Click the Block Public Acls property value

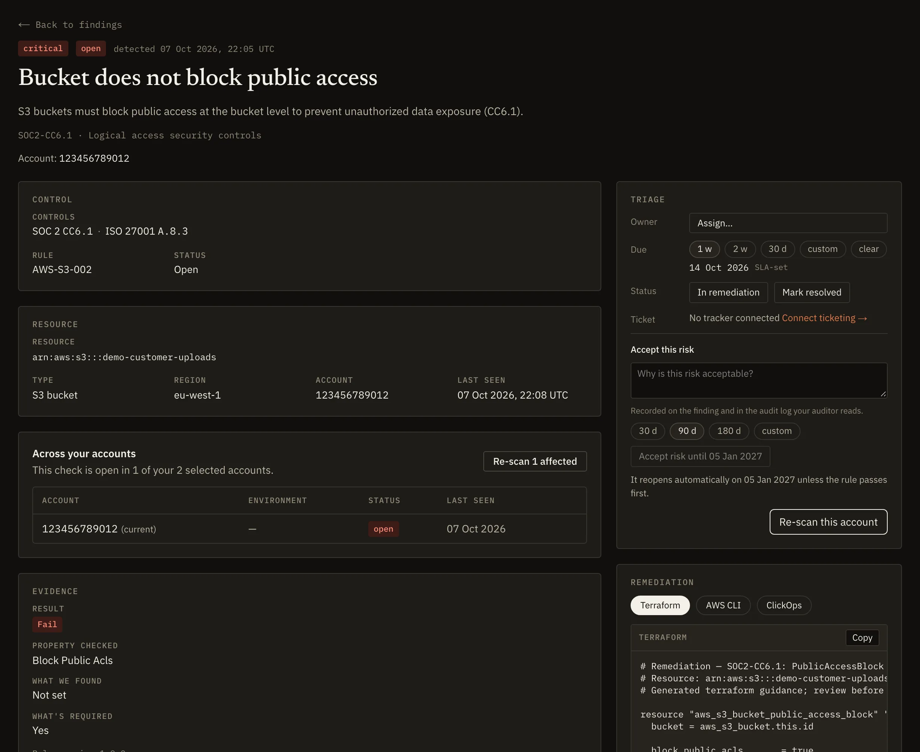tap(72, 660)
